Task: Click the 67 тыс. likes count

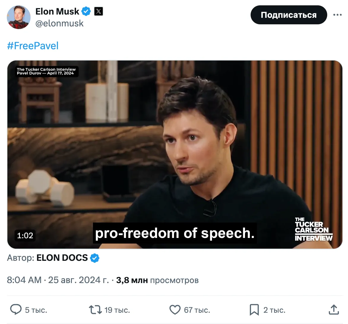Action: coord(197,310)
